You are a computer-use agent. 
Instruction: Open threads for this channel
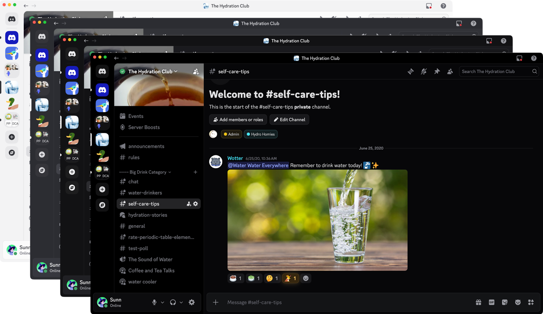pyautogui.click(x=411, y=71)
